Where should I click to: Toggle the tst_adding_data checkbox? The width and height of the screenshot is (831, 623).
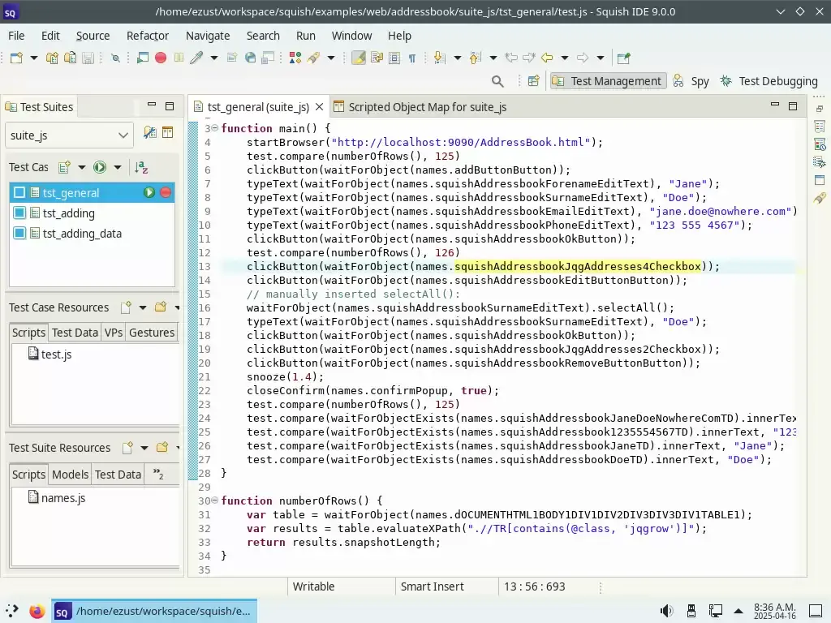pos(19,233)
